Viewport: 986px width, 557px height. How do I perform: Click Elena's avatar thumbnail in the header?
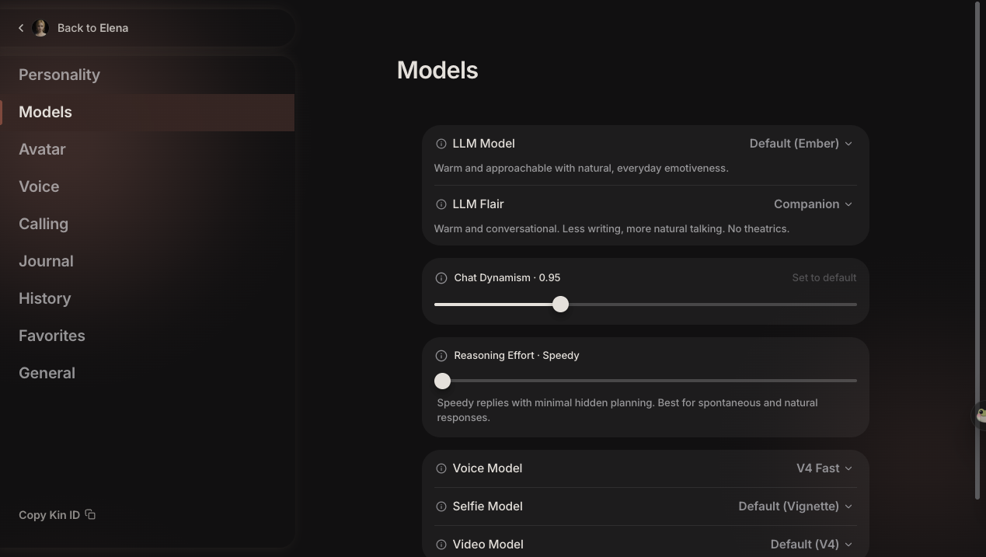40,28
